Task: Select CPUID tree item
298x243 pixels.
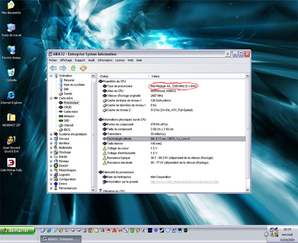Action: coord(68,107)
